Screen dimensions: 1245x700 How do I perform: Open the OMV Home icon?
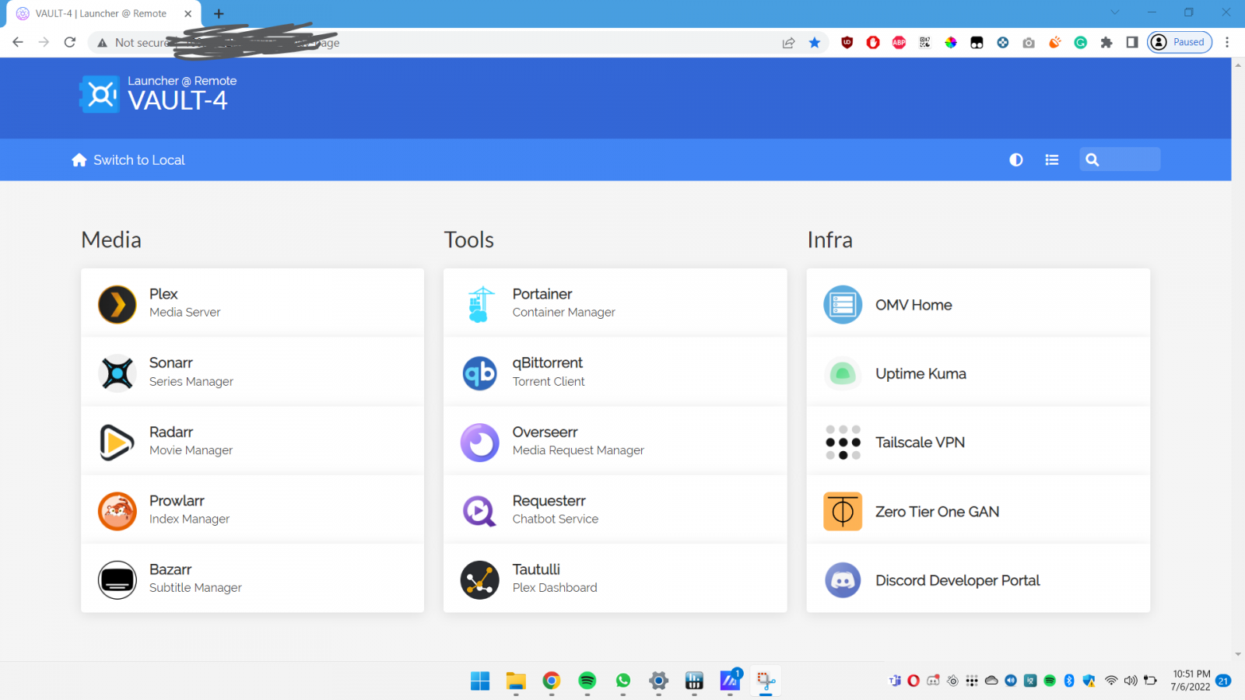843,304
